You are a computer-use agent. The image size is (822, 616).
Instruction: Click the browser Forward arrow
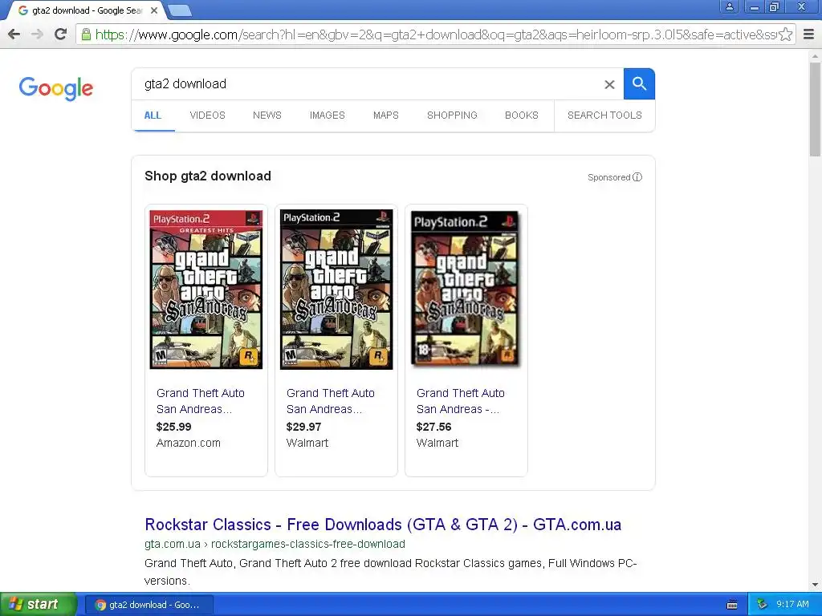[x=37, y=34]
